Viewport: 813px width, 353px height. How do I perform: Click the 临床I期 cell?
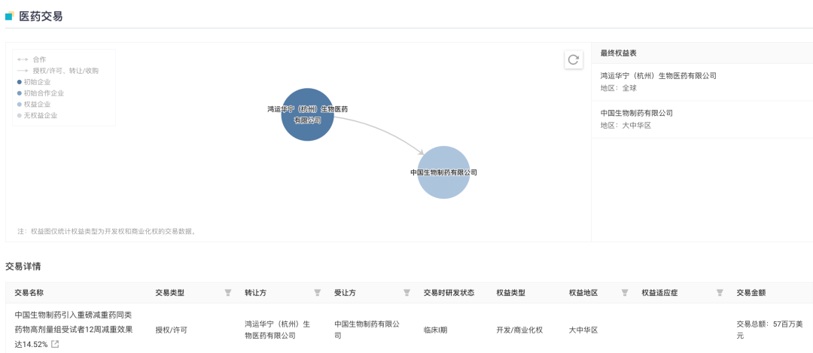pos(436,330)
